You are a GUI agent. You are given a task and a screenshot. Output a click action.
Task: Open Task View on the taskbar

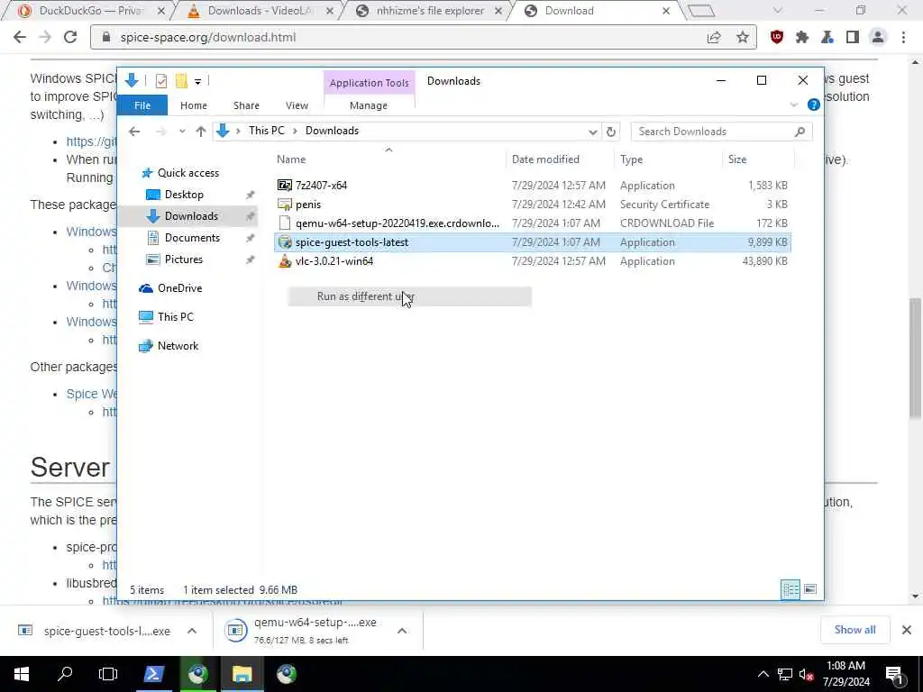(x=108, y=674)
